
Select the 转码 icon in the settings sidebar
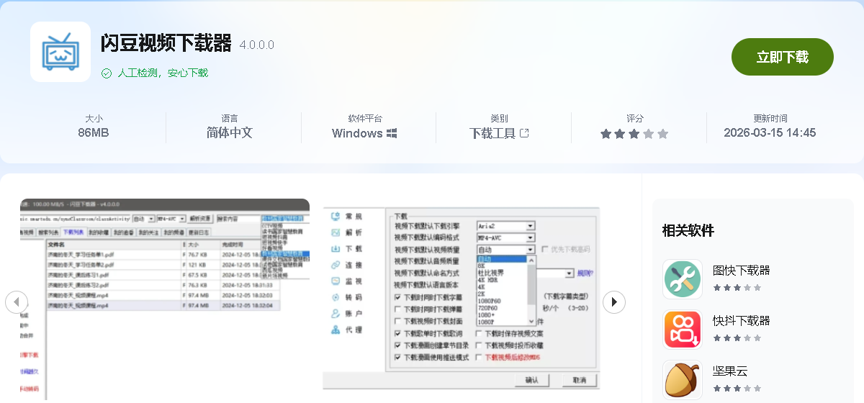click(x=336, y=297)
